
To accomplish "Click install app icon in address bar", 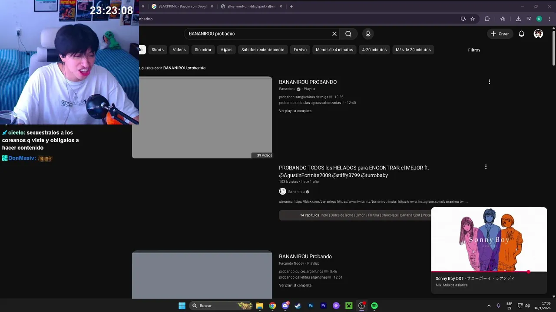I will point(463,19).
